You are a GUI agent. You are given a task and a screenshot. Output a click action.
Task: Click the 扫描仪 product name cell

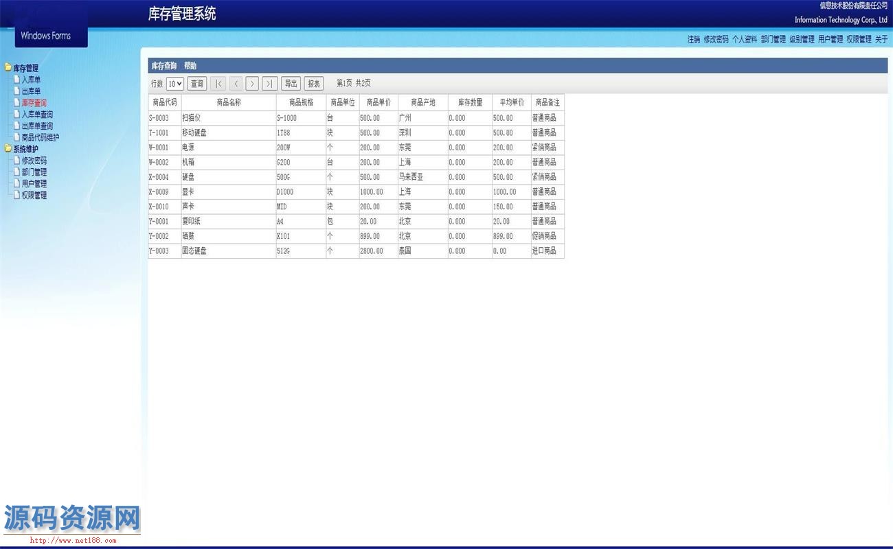(229, 118)
